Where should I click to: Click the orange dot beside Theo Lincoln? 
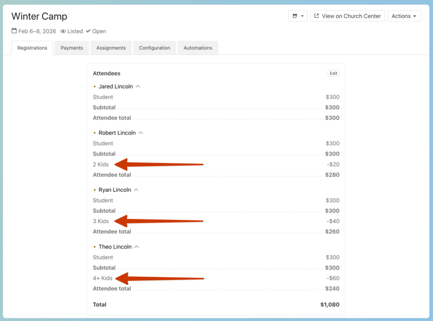tap(95, 247)
